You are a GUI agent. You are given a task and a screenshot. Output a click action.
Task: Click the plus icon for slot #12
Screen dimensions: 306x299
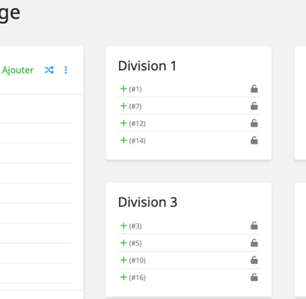123,123
